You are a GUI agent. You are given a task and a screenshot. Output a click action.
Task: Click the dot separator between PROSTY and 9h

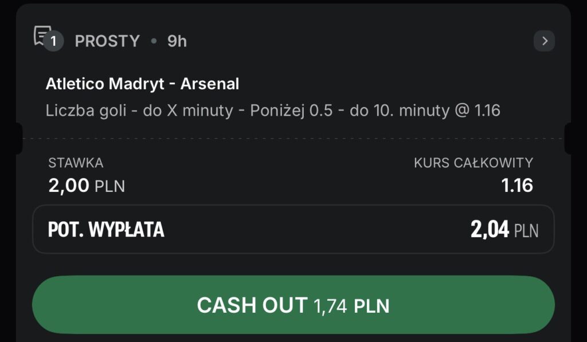pyautogui.click(x=154, y=41)
